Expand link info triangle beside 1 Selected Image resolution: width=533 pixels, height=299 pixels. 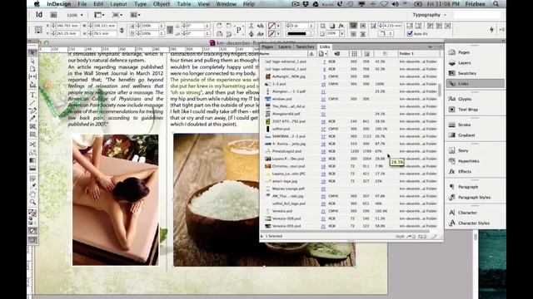click(262, 236)
